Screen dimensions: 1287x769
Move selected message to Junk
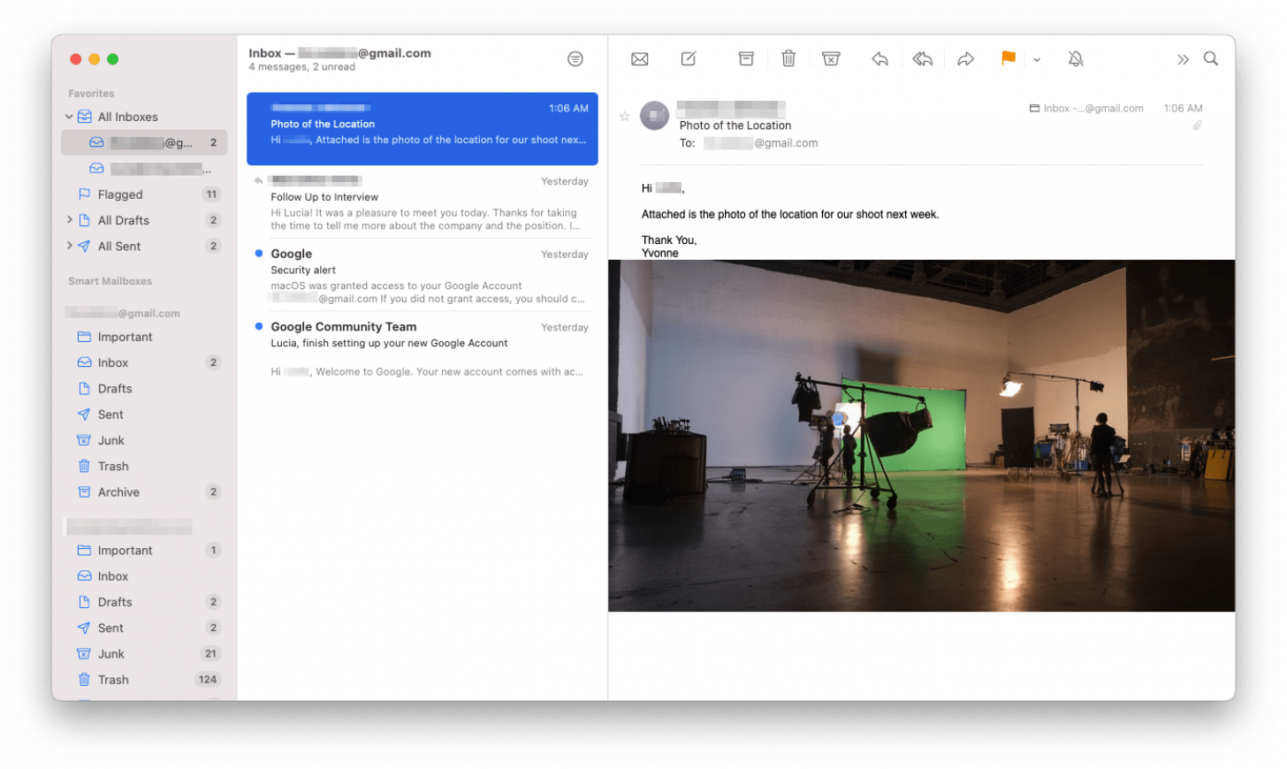pos(831,58)
